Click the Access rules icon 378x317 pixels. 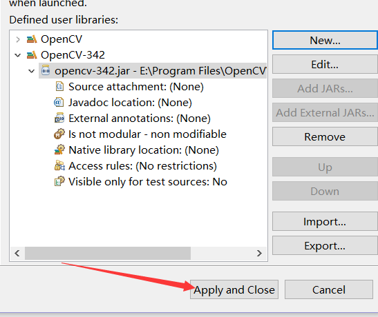coord(59,165)
